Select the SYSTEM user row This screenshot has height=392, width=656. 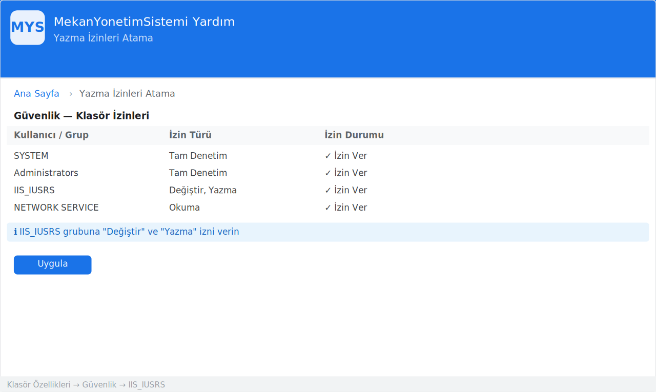coord(328,156)
